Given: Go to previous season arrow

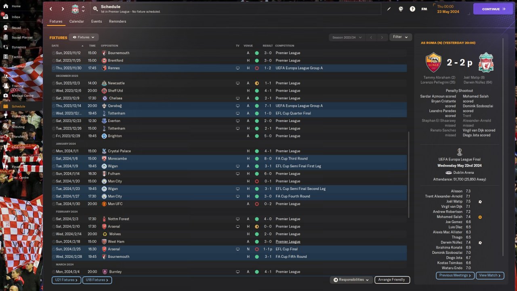Looking at the screenshot, I should pyautogui.click(x=371, y=37).
